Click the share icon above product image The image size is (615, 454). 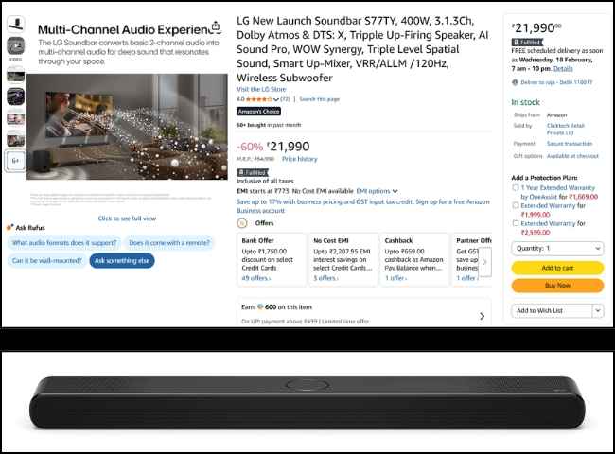(216, 26)
